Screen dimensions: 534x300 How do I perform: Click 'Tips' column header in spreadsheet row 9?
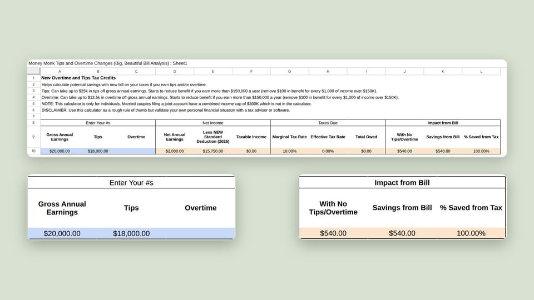(98, 137)
